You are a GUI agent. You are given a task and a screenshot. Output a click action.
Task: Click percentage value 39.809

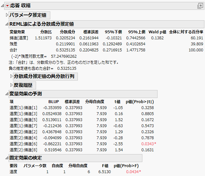[x=197, y=44]
